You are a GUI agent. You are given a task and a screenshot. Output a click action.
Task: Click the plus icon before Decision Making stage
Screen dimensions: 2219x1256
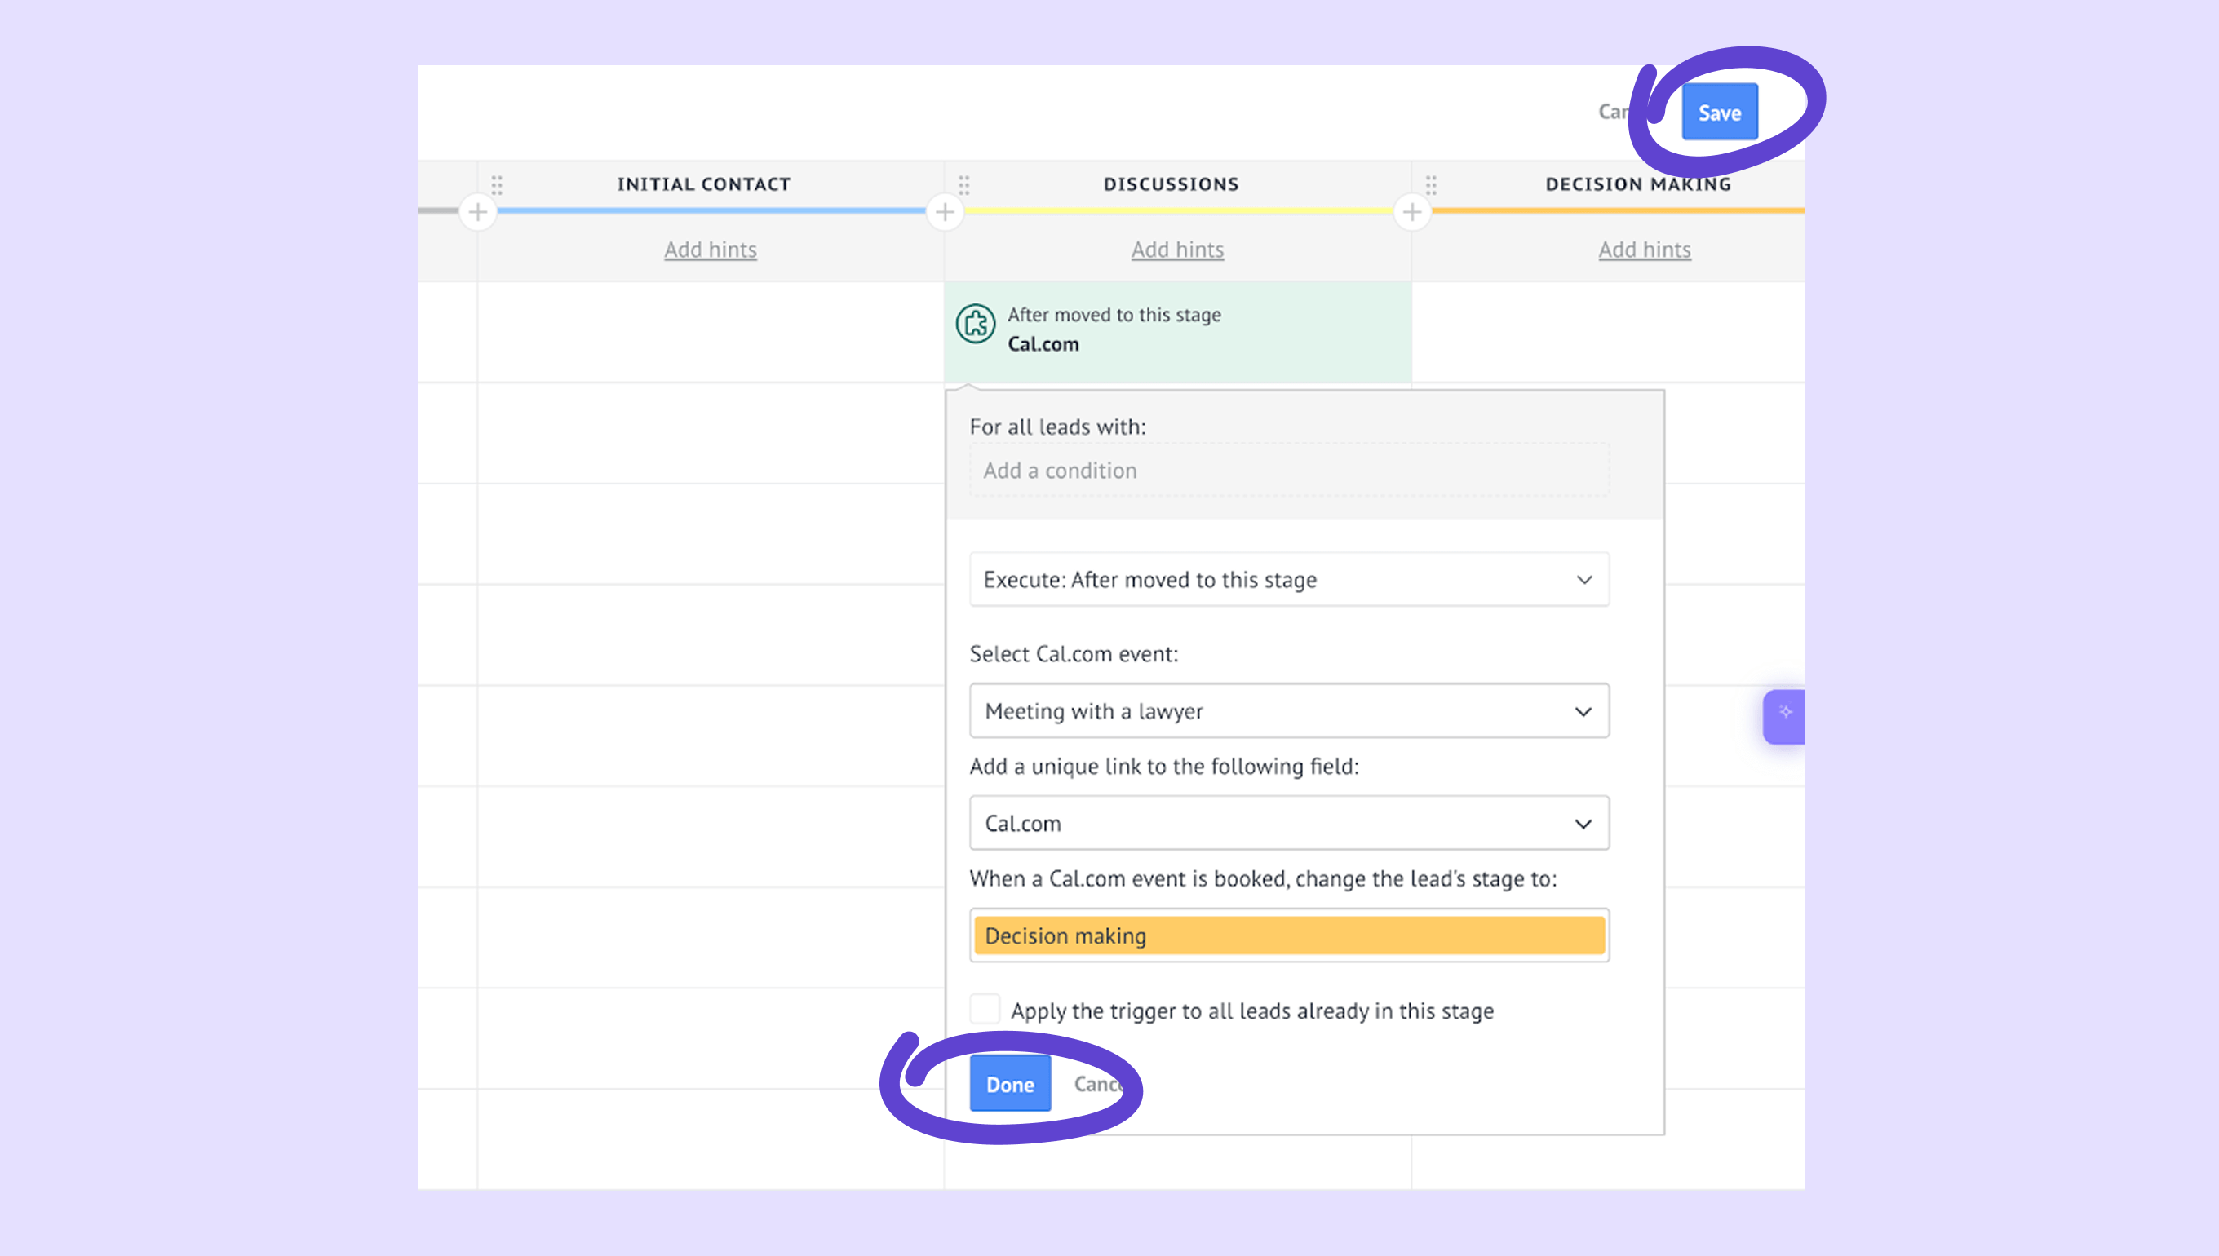[x=1412, y=212]
